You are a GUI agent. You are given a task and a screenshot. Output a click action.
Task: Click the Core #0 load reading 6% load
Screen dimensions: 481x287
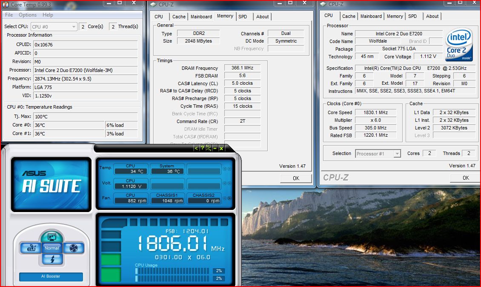[x=121, y=125]
